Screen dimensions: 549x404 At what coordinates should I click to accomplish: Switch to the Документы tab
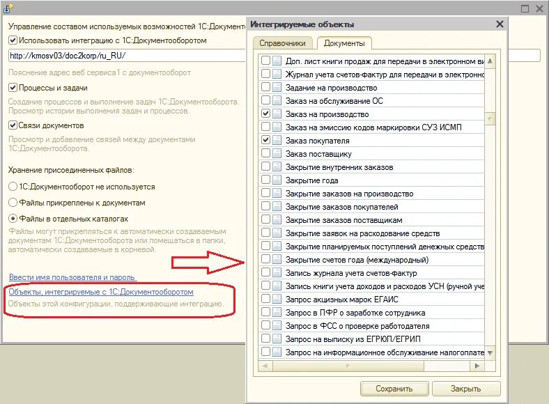[x=344, y=43]
